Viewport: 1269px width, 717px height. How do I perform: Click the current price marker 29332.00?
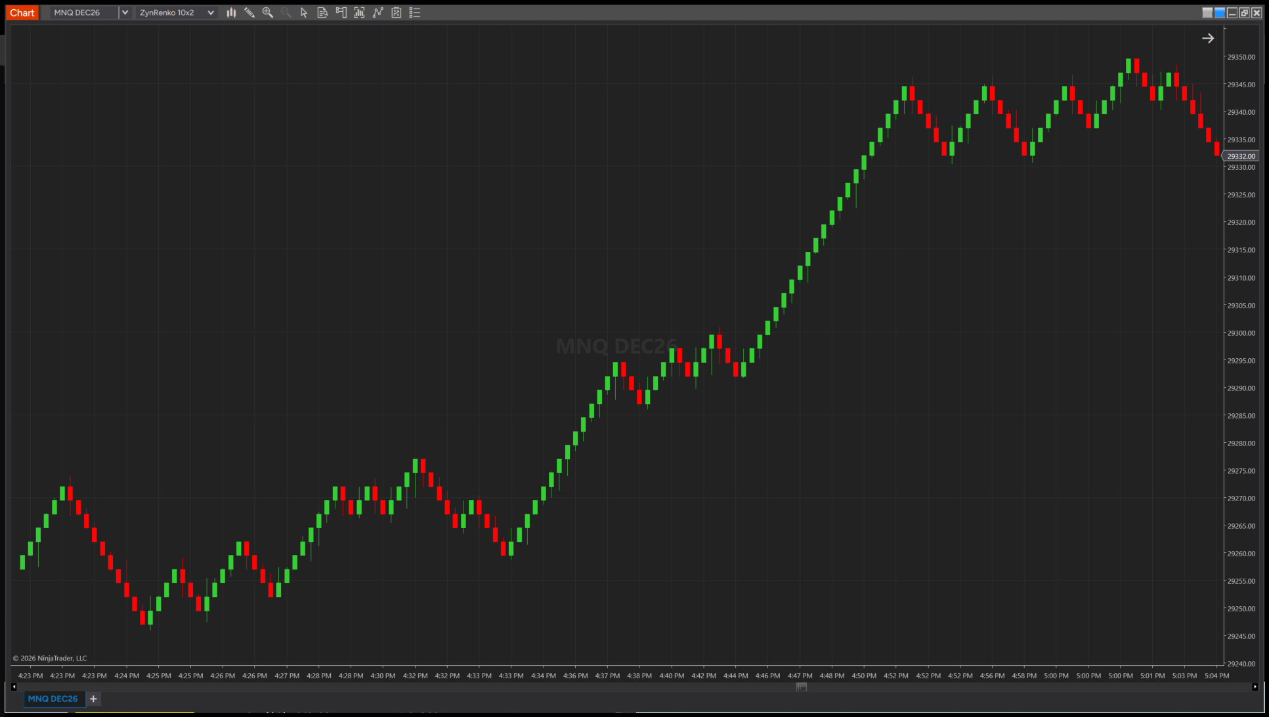pyautogui.click(x=1241, y=156)
